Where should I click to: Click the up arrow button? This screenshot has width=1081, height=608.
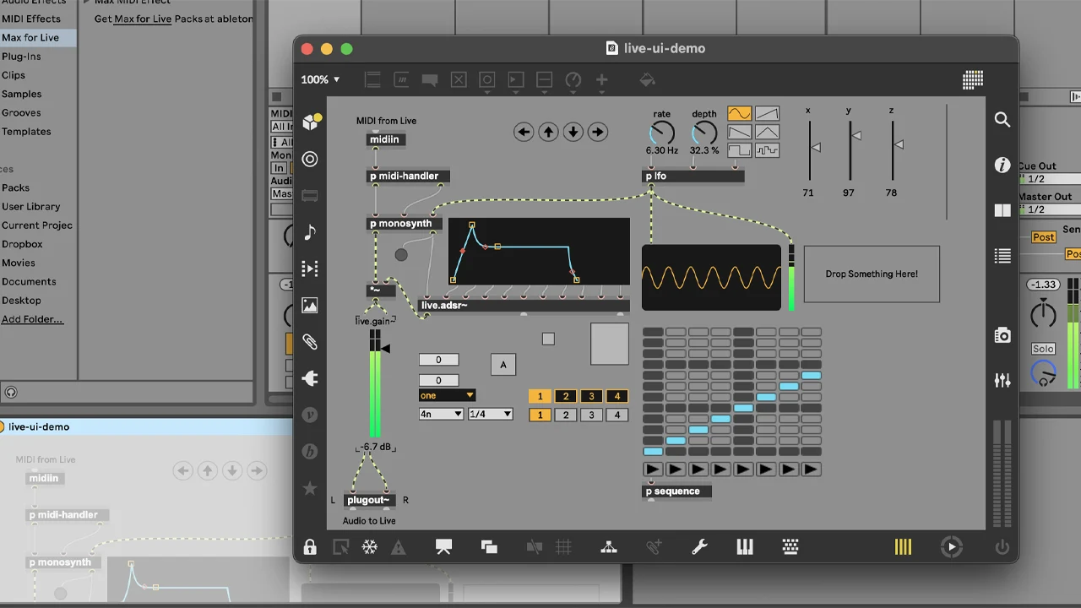pos(548,132)
